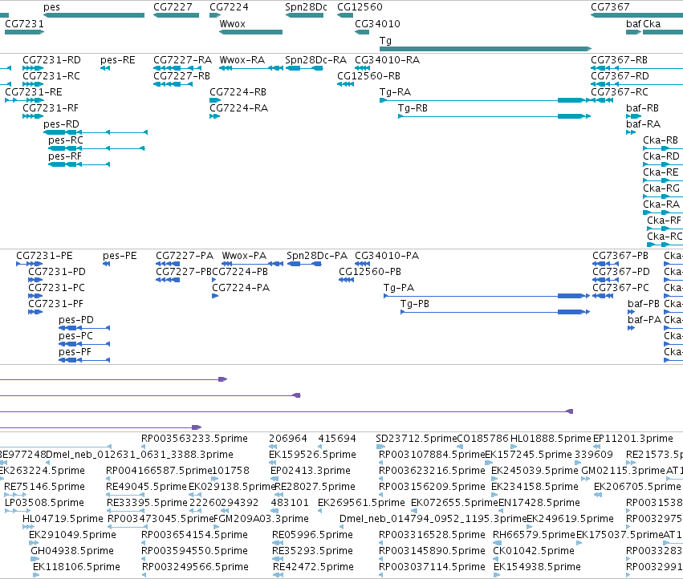Click transcript baf-RB label
Viewport: 683px width, 579px height.
(x=643, y=108)
